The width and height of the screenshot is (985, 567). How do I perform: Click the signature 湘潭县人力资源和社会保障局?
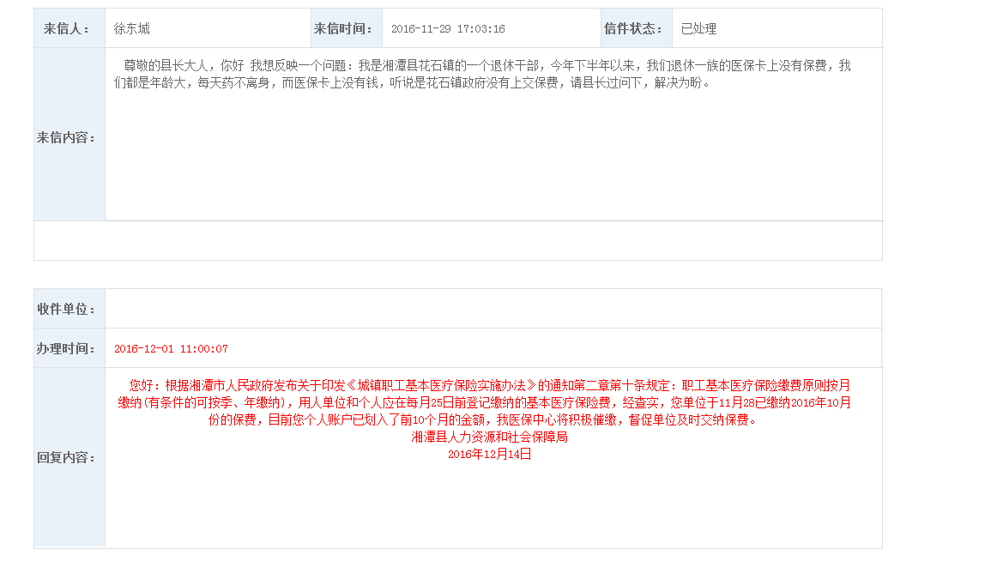[x=489, y=437]
